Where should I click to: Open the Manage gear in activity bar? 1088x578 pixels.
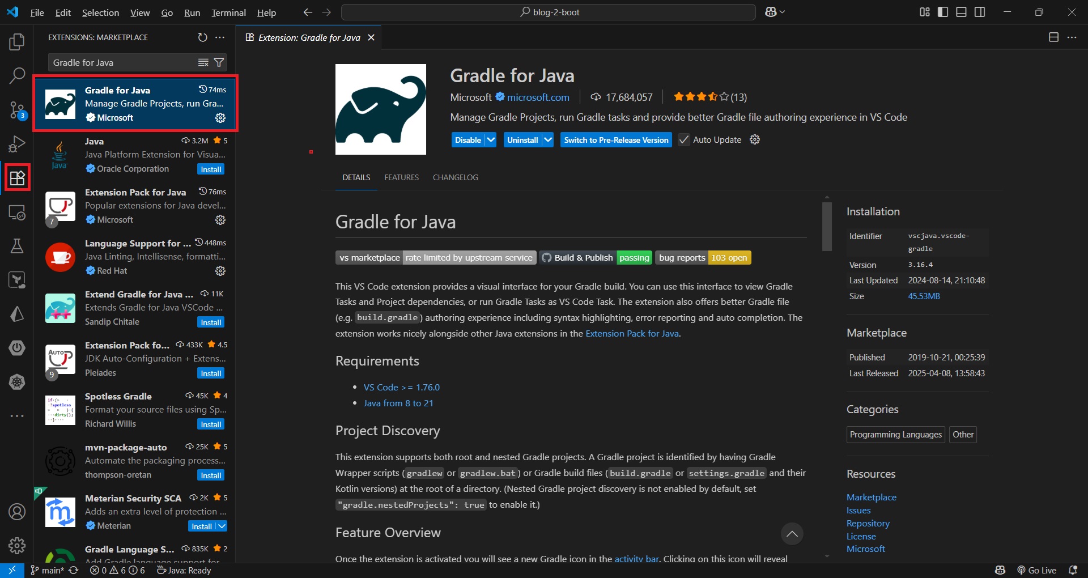click(x=17, y=546)
